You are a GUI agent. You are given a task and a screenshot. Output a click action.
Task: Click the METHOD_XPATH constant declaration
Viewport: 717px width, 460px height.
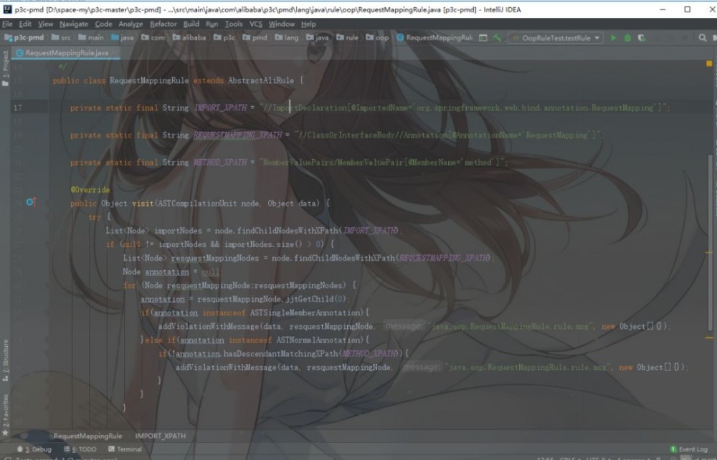click(x=220, y=162)
